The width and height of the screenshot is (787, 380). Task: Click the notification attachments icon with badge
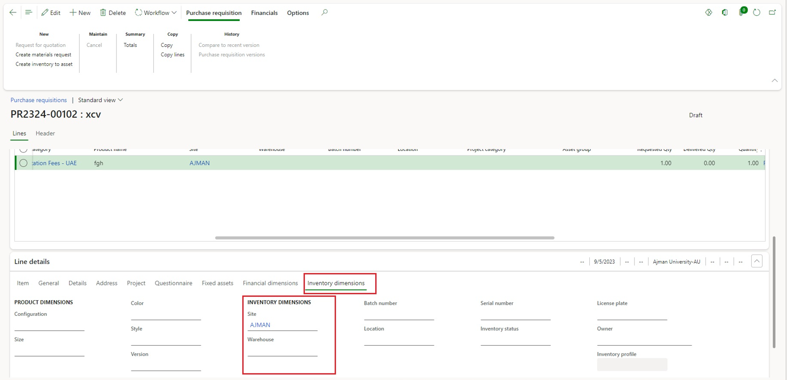coord(742,11)
